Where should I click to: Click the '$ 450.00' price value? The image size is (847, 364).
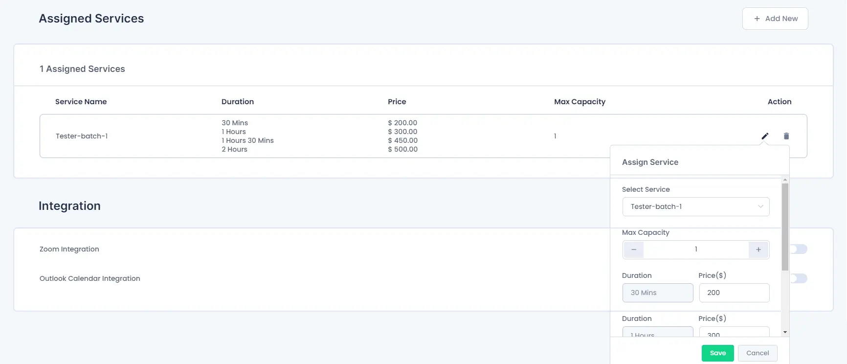[402, 140]
